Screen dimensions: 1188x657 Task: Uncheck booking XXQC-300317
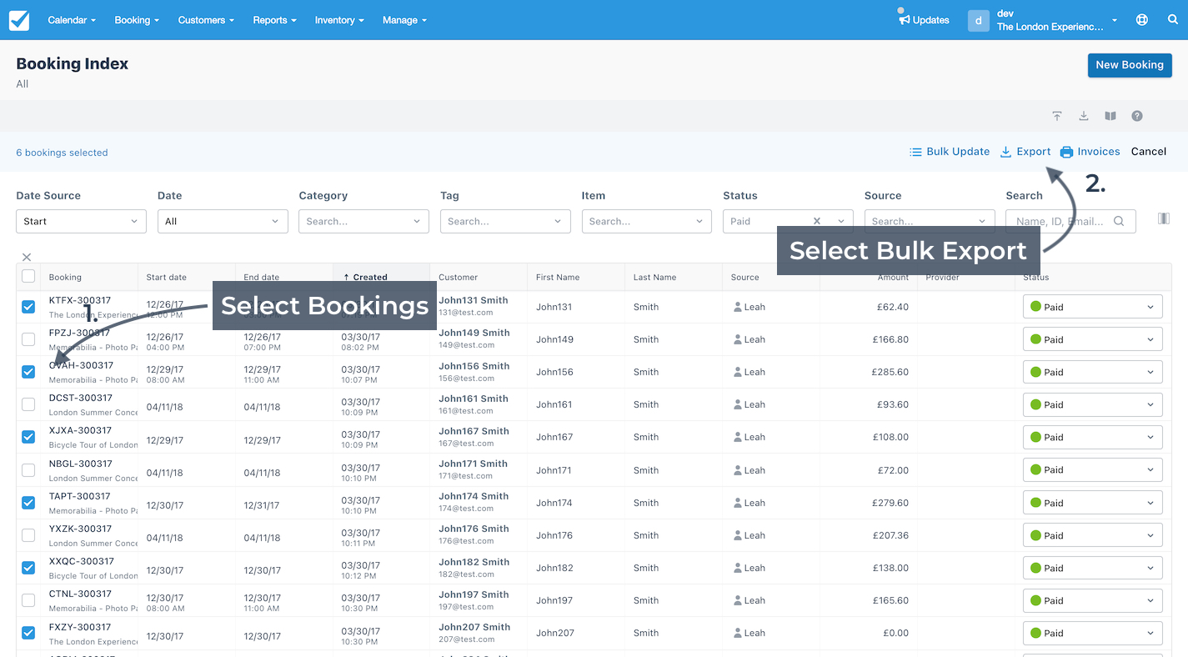click(x=28, y=568)
